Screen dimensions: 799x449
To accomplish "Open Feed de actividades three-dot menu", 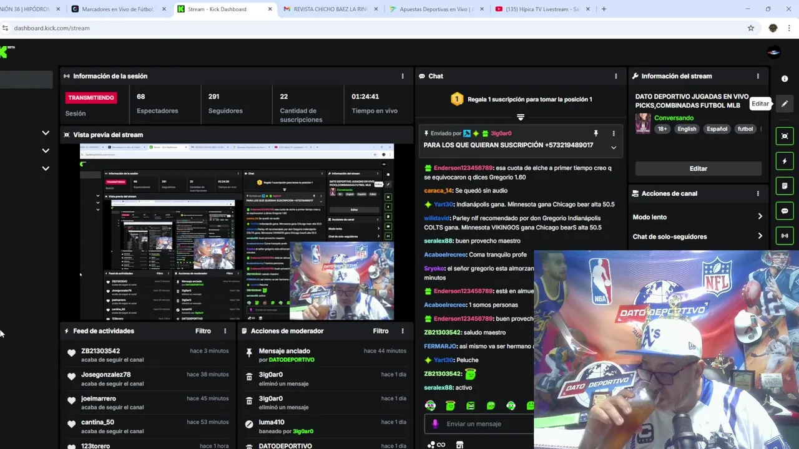I will pyautogui.click(x=225, y=331).
